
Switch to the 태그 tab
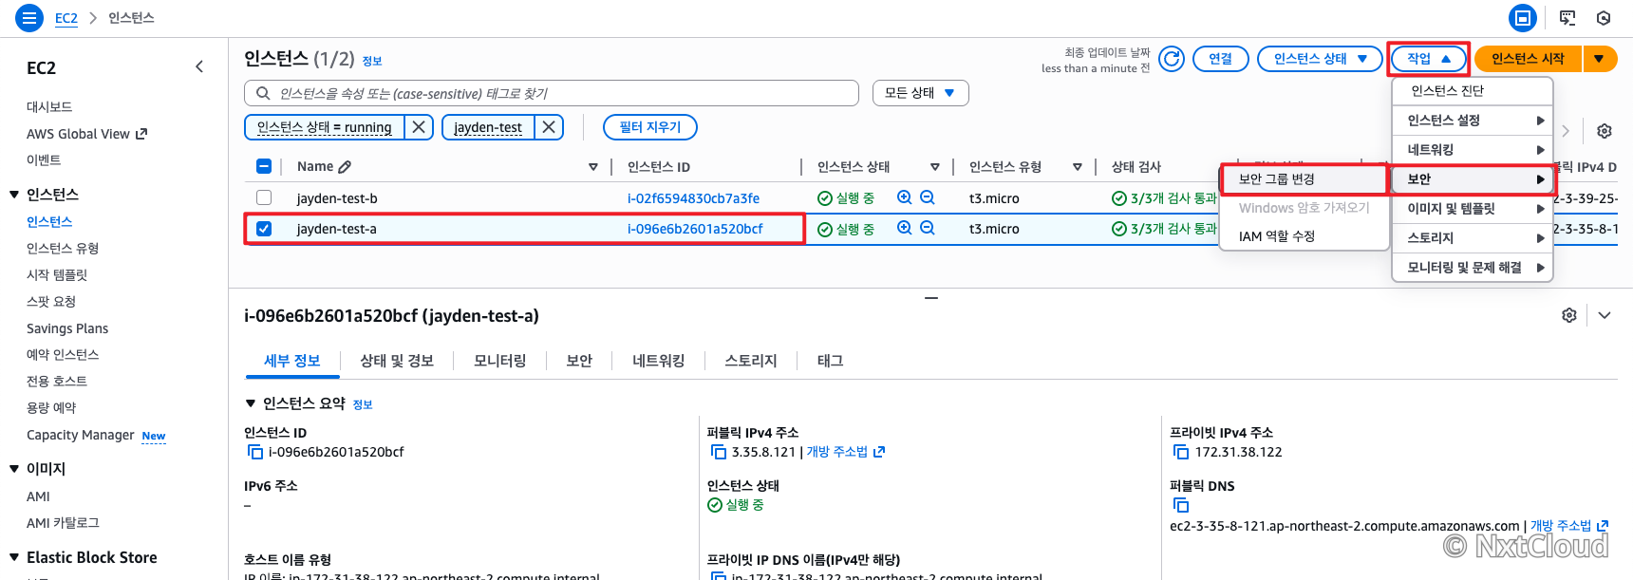pyautogui.click(x=831, y=361)
